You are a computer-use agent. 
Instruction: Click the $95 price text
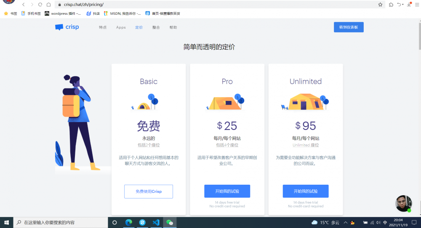pos(306,126)
